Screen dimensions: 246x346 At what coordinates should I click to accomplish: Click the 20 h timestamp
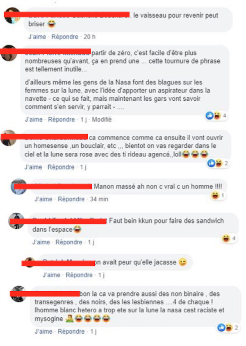89,37
